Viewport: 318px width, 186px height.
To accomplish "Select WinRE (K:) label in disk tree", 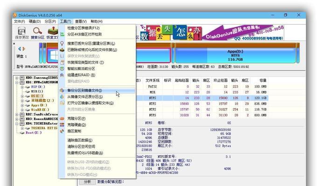I will pos(40,110).
